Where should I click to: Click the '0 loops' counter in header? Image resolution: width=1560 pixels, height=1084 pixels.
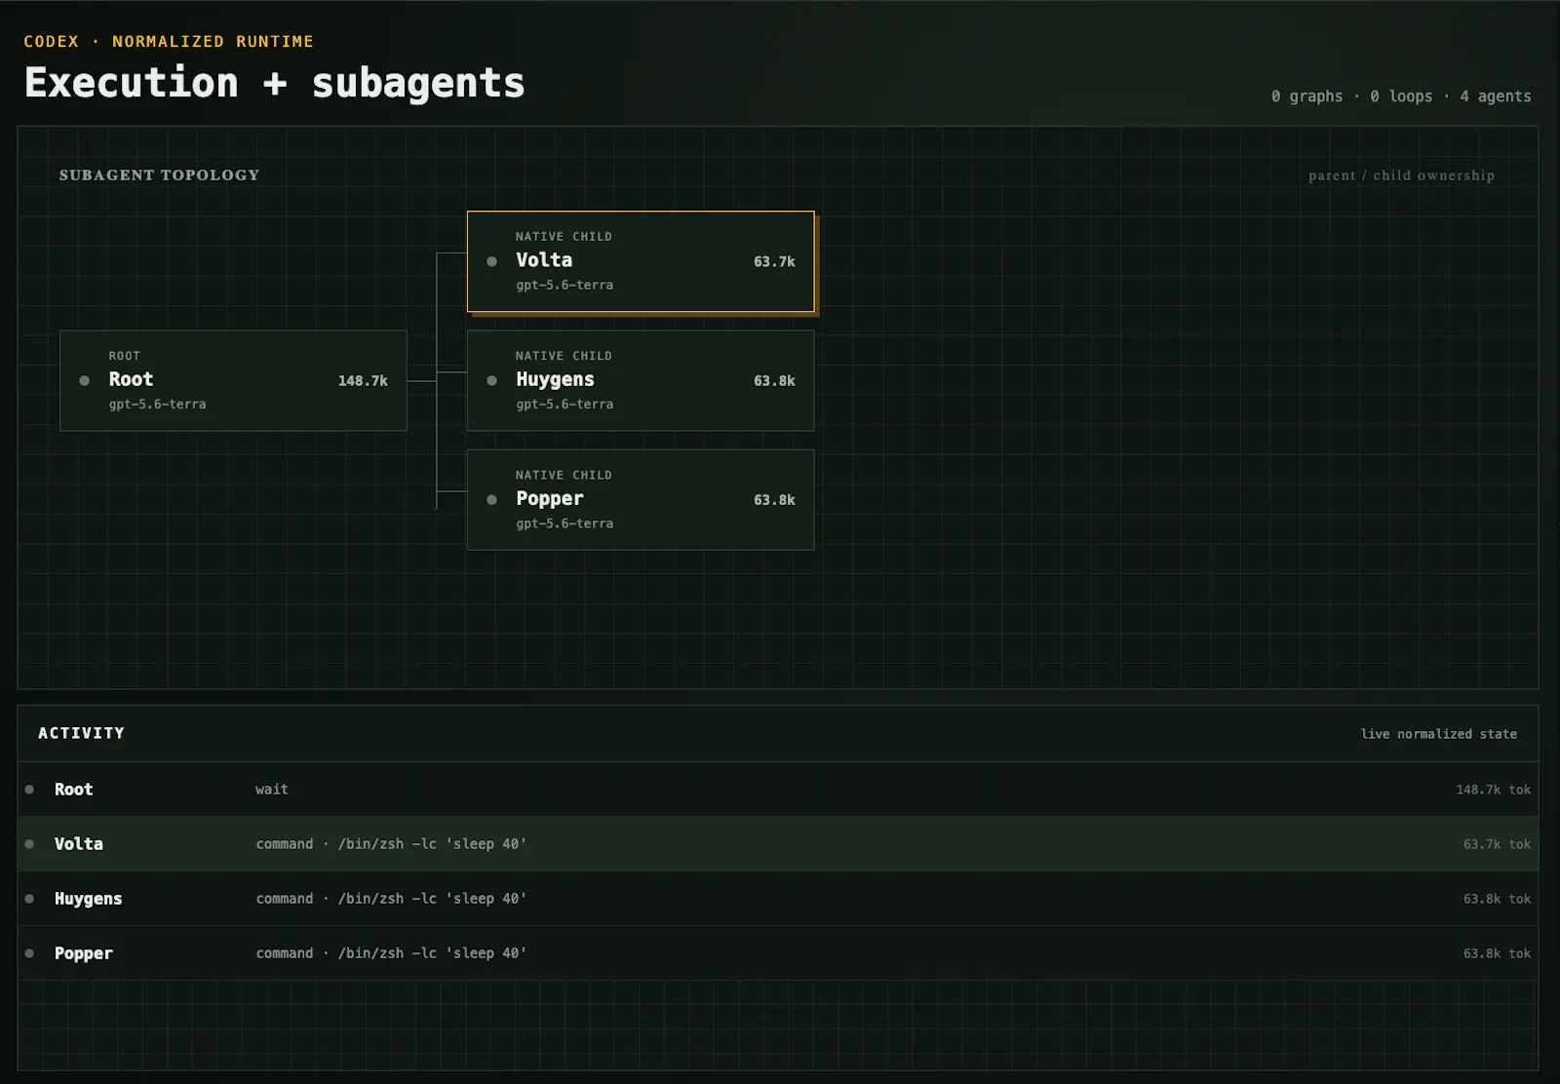click(x=1401, y=97)
